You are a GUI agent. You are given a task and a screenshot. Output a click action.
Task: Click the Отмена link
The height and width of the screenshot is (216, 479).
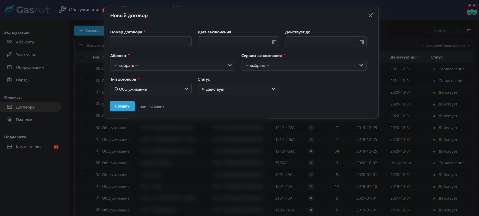coord(157,106)
